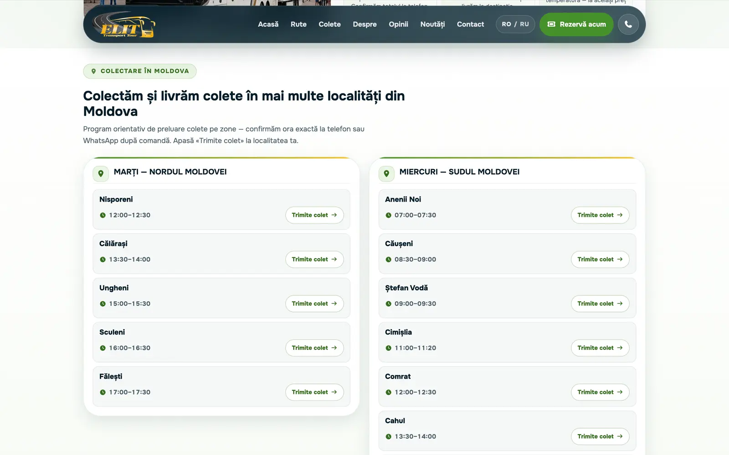
Task: Open Noutăți in the navbar
Action: coord(432,24)
